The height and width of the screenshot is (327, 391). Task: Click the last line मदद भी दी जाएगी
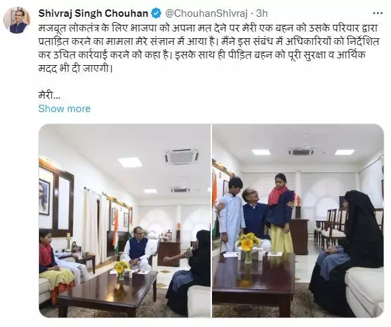click(x=74, y=68)
